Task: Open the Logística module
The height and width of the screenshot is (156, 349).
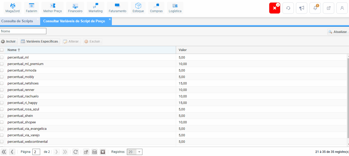Action: (x=175, y=8)
